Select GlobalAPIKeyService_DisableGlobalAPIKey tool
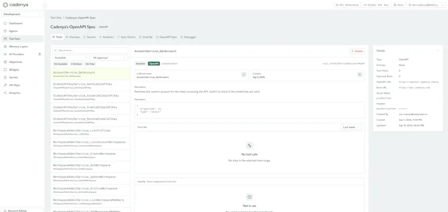Image resolution: width=448 pixels, height=212 pixels. click(x=90, y=97)
